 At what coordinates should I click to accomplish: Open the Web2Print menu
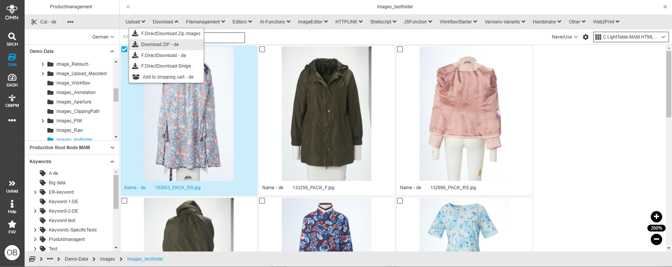click(x=606, y=22)
